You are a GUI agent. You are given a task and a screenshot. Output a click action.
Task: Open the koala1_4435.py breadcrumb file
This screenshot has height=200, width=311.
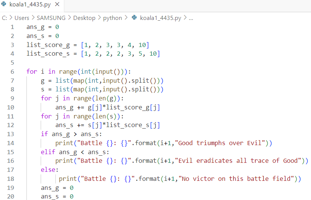pyautogui.click(x=161, y=18)
